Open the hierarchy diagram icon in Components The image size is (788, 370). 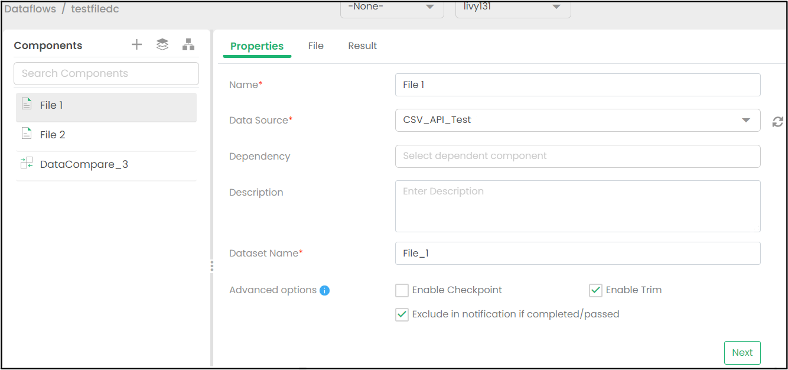[188, 44]
